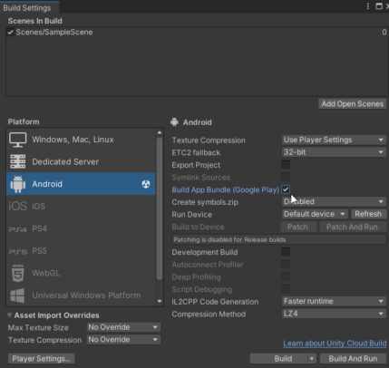Open the Build Settings kebab menu icon
The width and height of the screenshot is (389, 368).
tap(368, 6)
